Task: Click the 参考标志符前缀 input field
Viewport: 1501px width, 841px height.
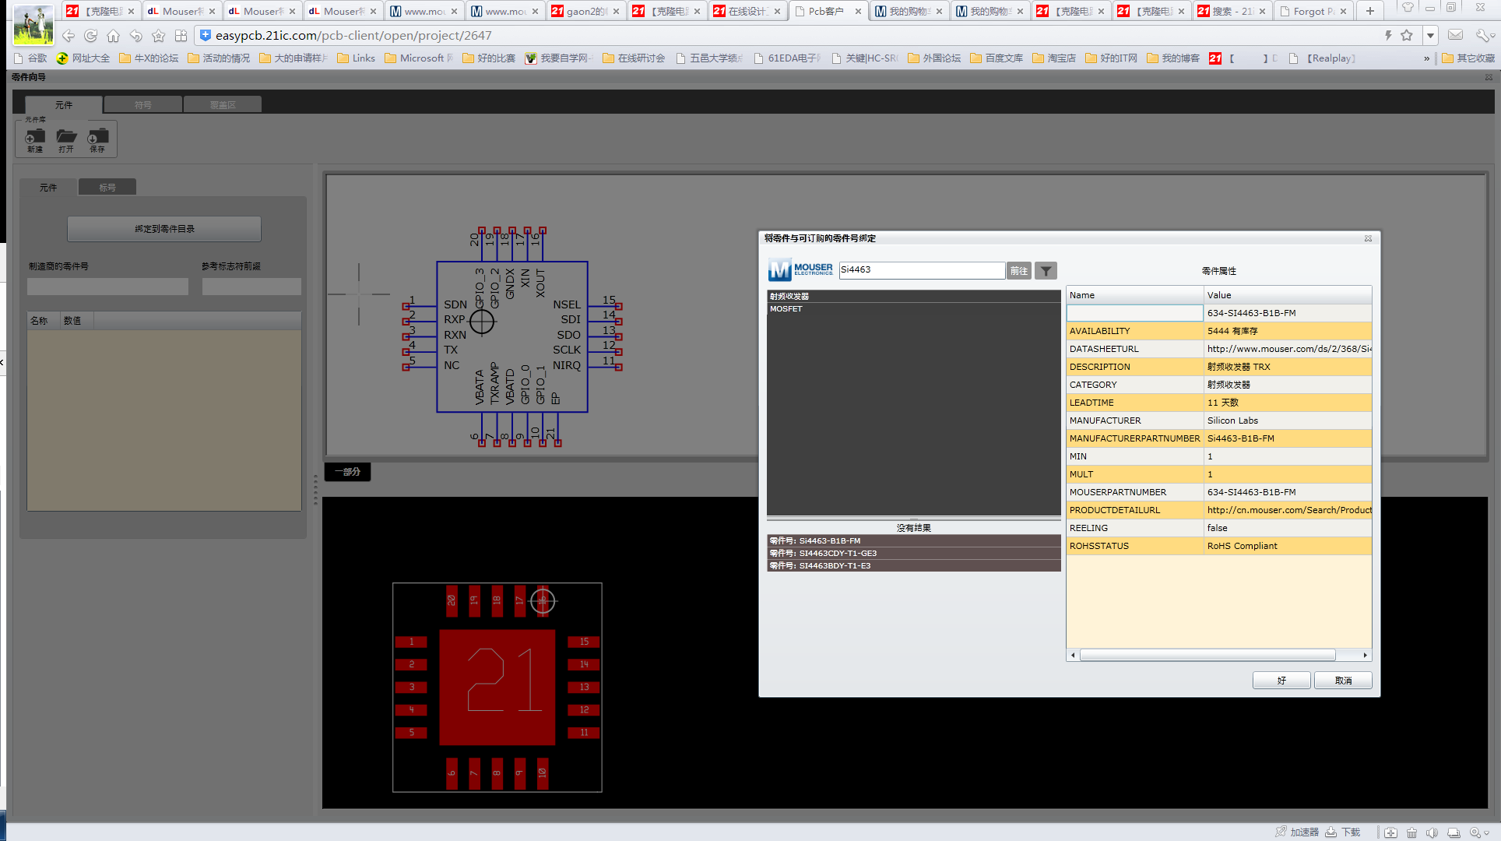Action: click(x=251, y=287)
